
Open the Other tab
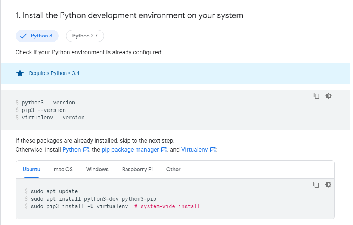pos(173,169)
